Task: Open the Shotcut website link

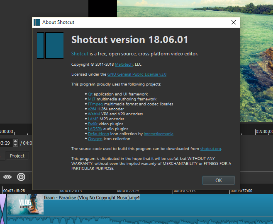Action: pos(80,54)
